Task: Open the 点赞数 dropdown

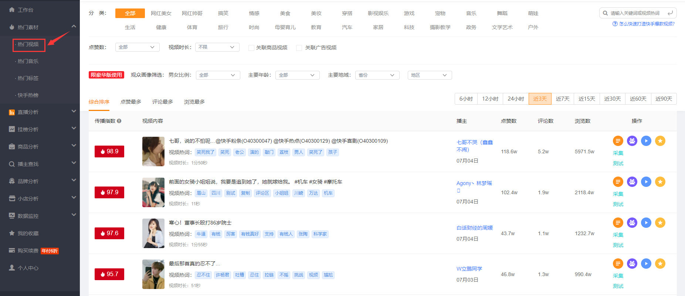Action: point(138,47)
